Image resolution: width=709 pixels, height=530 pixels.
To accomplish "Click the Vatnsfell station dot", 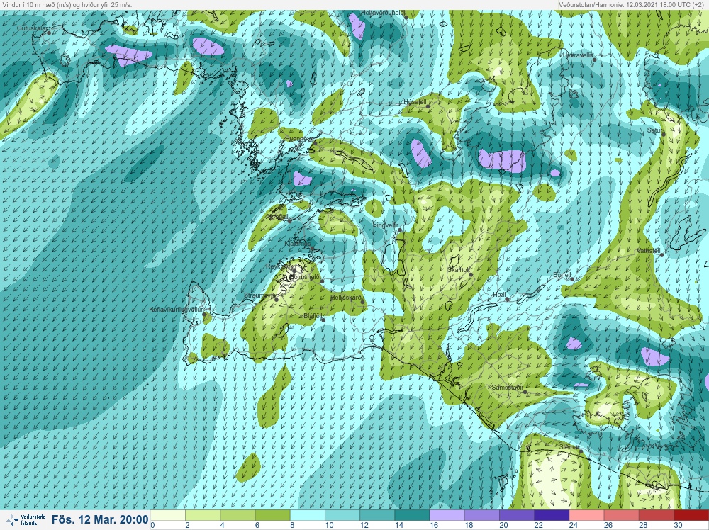I will point(661,255).
